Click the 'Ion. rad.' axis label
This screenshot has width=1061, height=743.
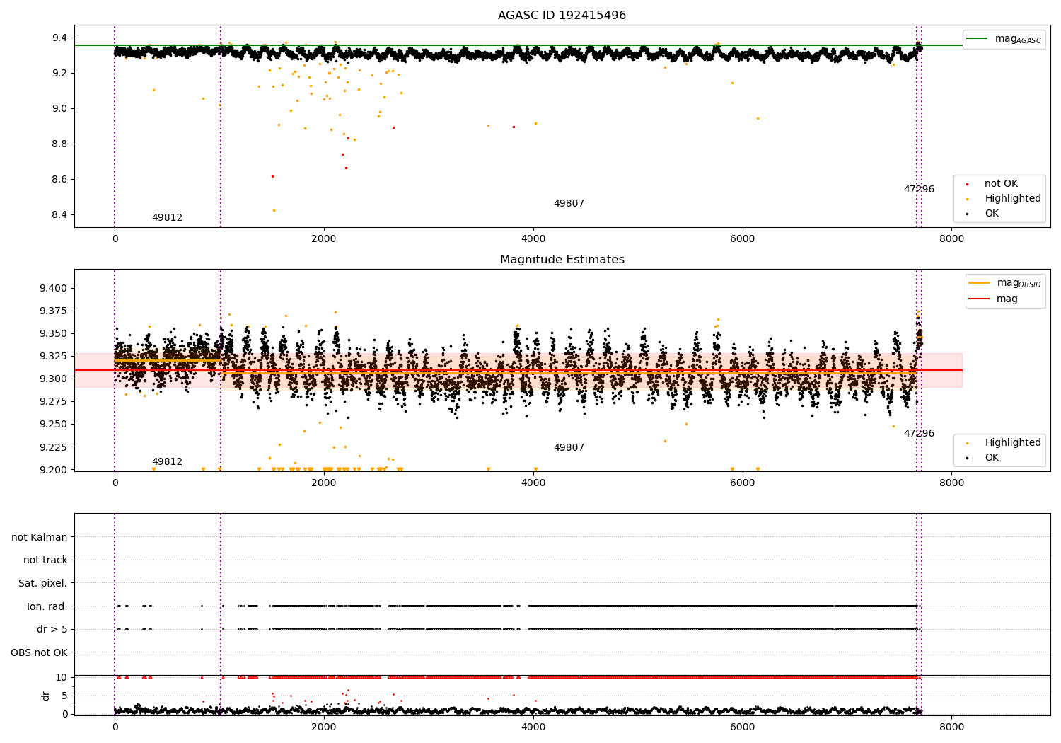(47, 606)
